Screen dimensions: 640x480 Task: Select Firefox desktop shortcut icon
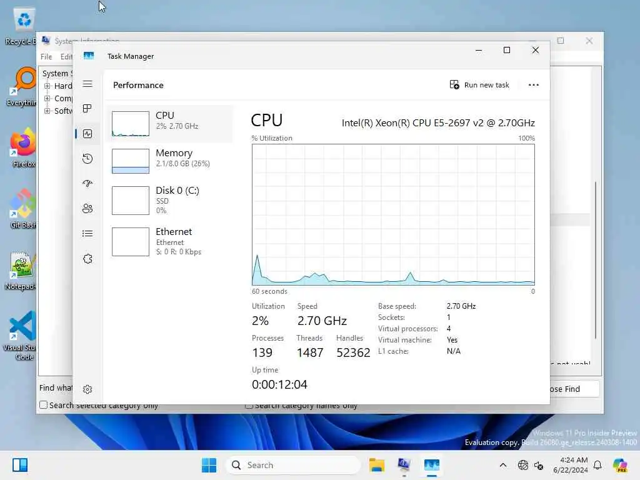[22, 147]
